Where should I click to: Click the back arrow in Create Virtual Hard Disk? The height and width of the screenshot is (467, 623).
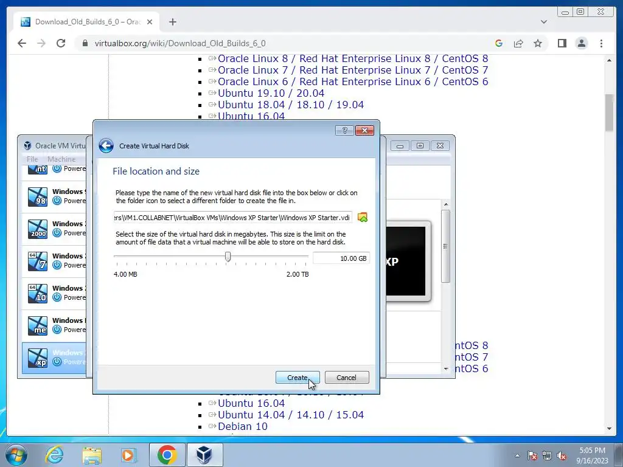point(106,146)
